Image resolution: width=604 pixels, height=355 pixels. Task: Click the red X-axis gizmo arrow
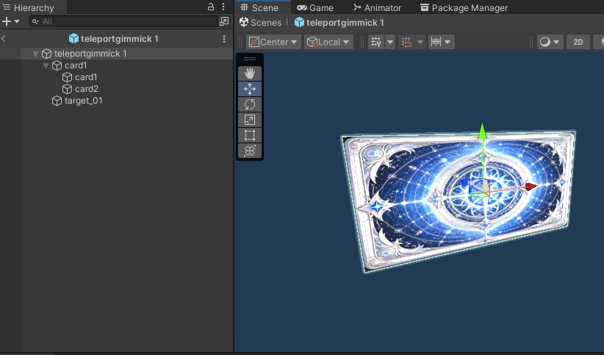point(531,187)
